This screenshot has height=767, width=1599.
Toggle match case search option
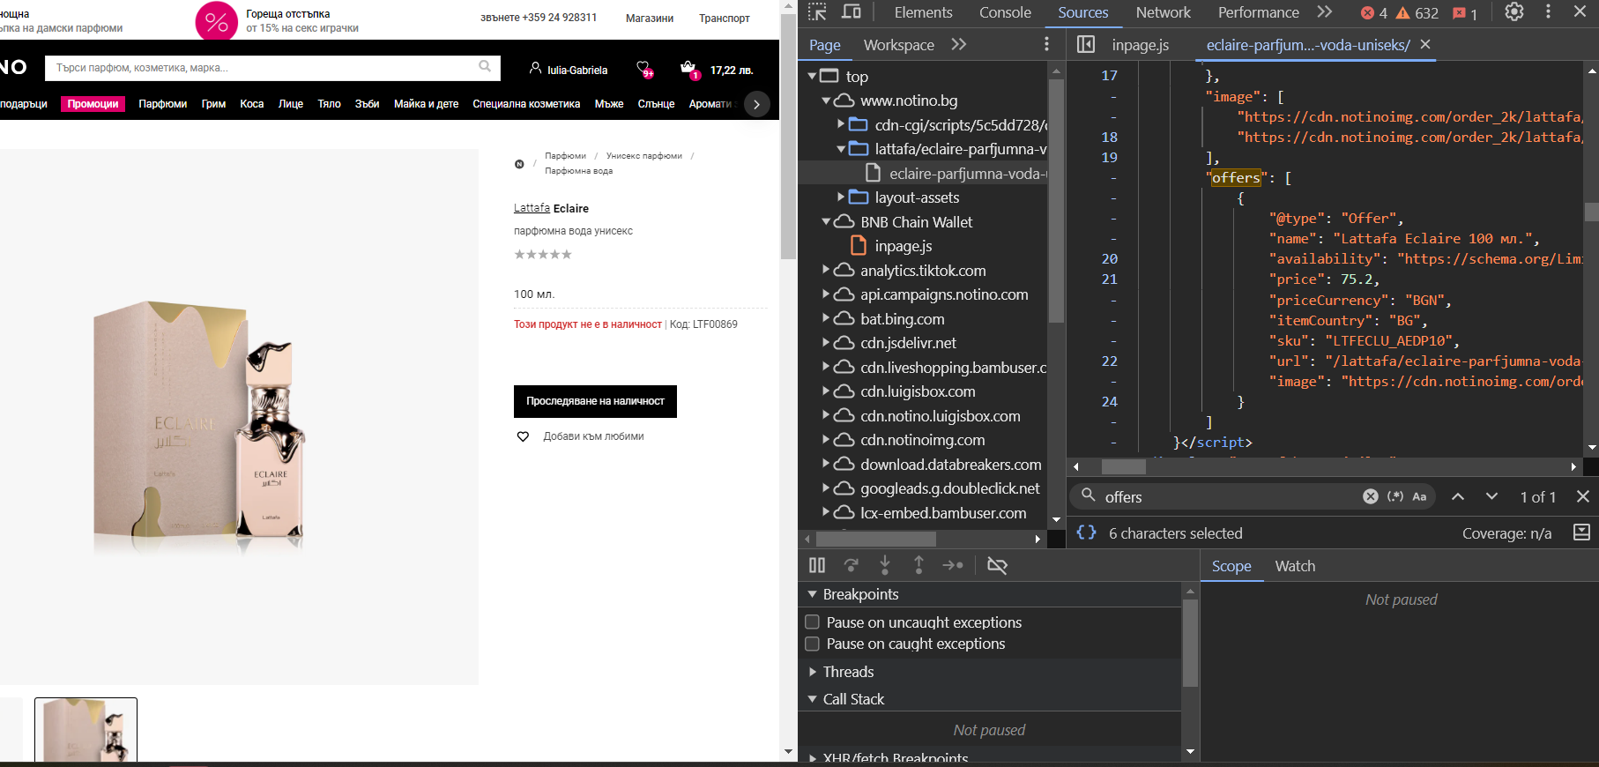pyautogui.click(x=1419, y=496)
